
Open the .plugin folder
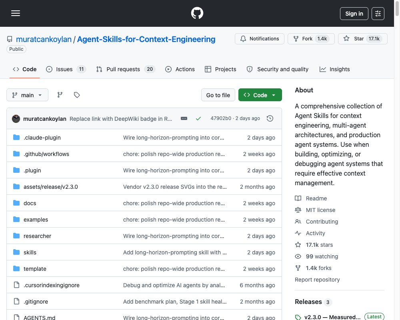(x=32, y=170)
